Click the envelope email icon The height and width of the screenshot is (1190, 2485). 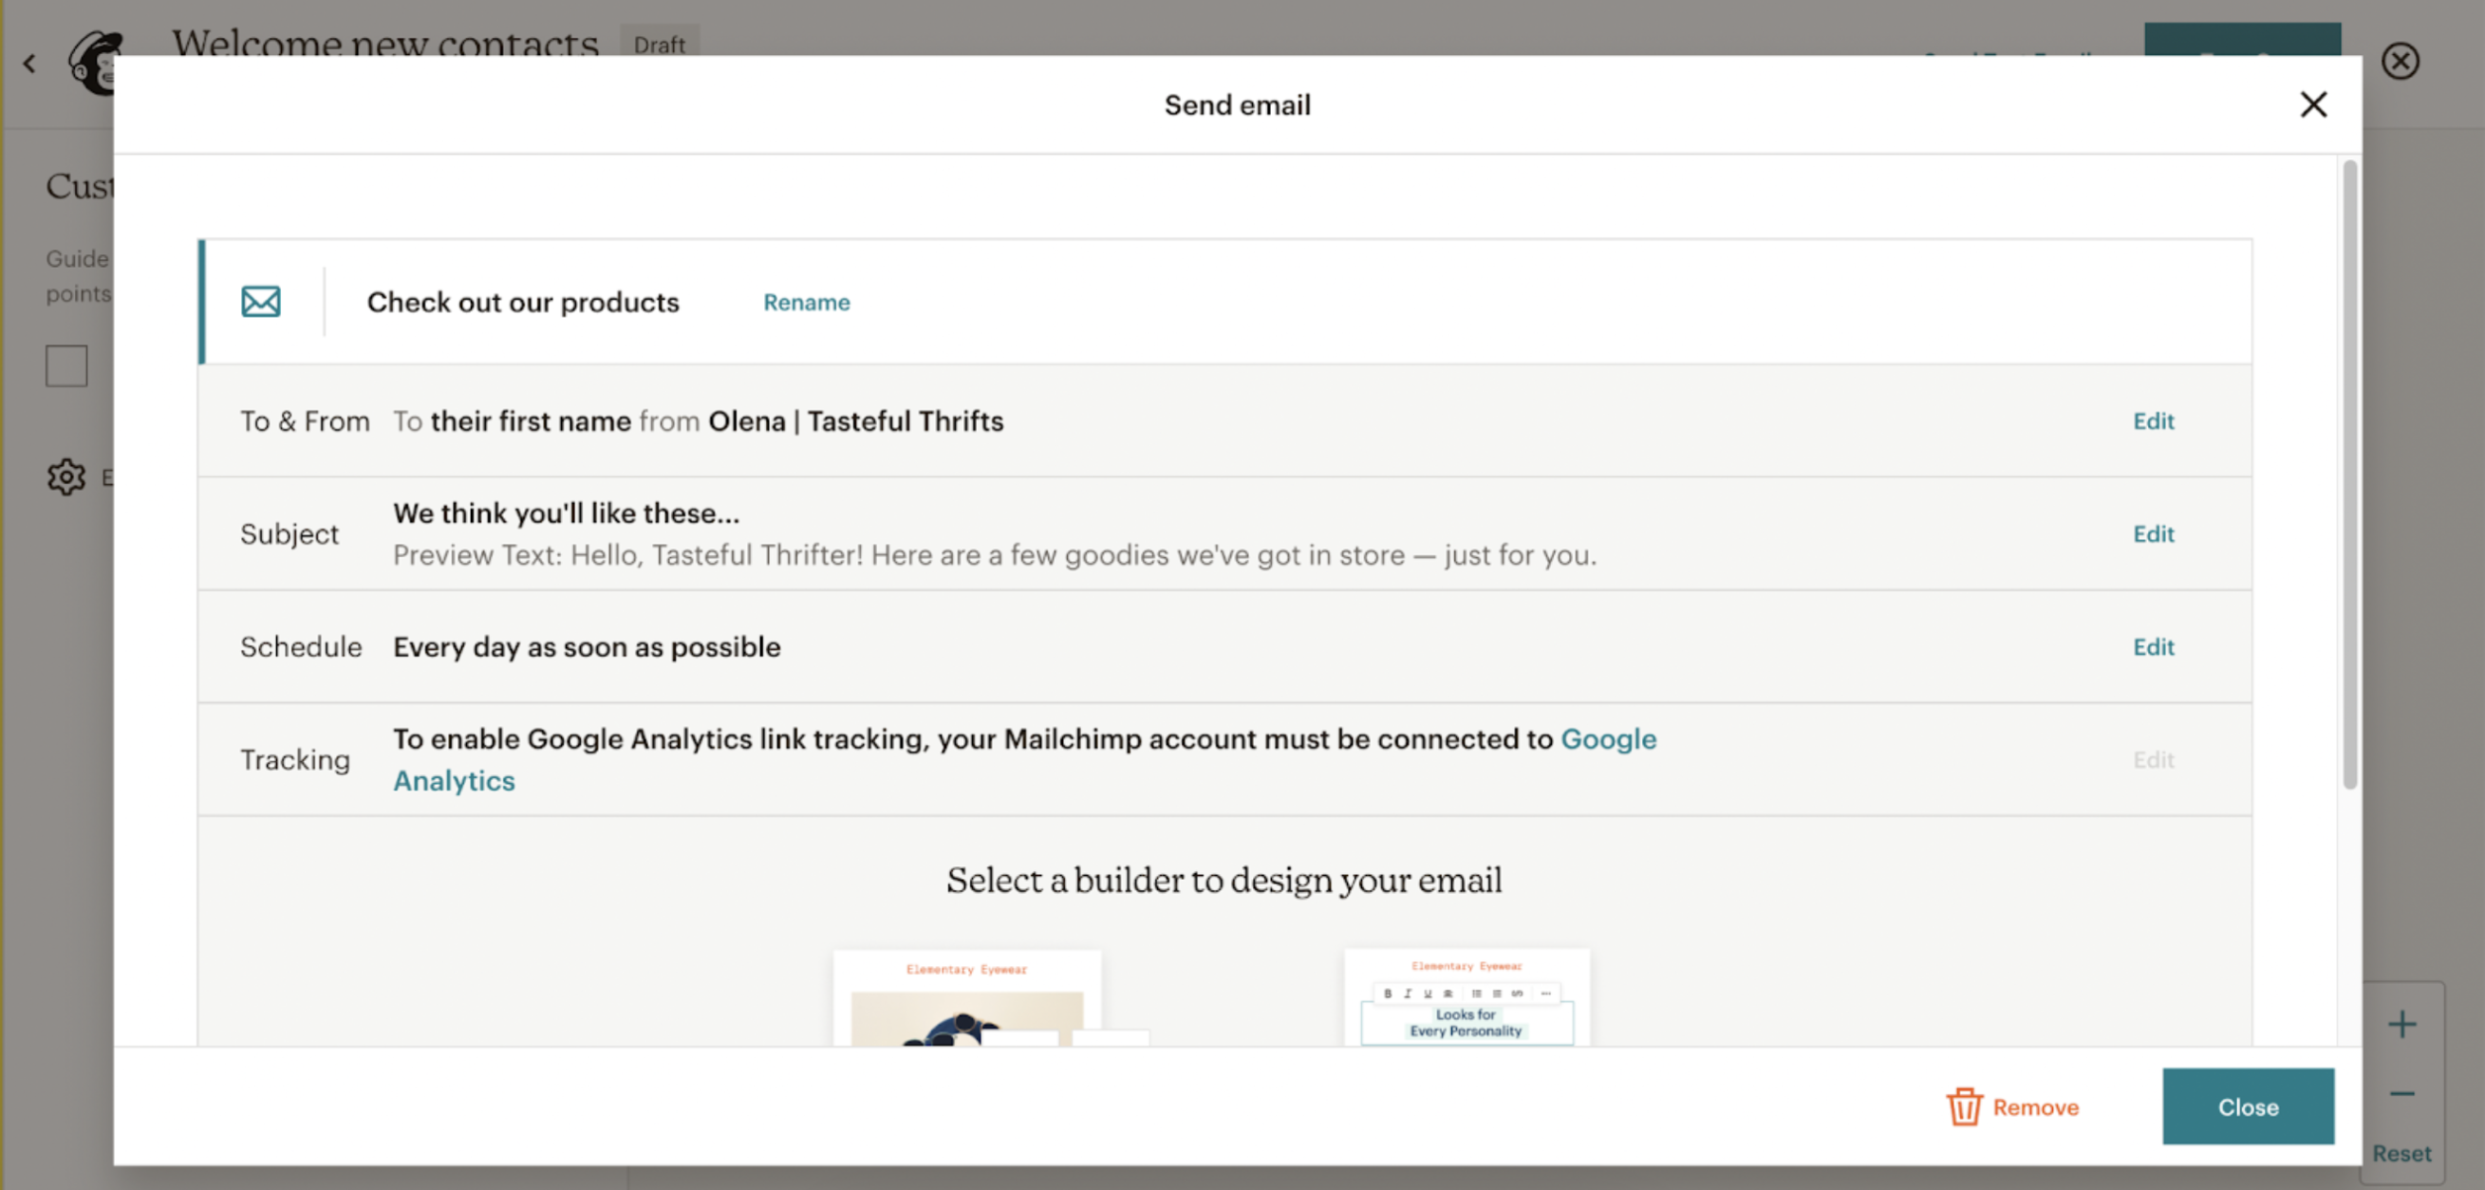click(x=260, y=302)
